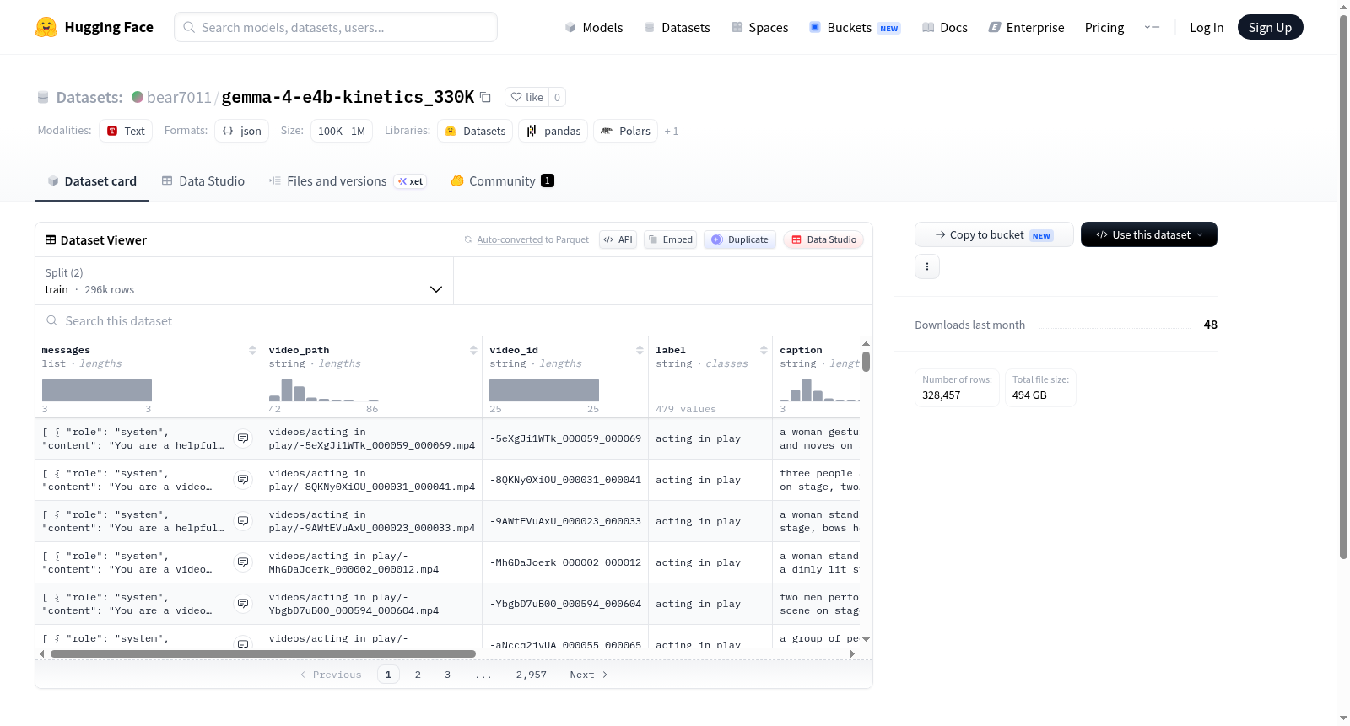
Task: Filter by Polars library tag
Action: coord(625,131)
